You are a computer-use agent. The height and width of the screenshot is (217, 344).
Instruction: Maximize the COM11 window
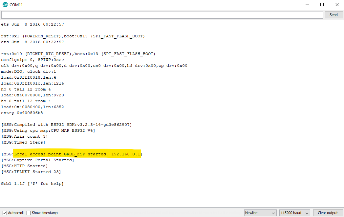click(322, 5)
